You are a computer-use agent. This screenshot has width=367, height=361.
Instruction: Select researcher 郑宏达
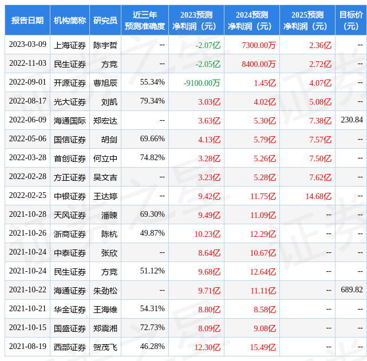point(105,121)
